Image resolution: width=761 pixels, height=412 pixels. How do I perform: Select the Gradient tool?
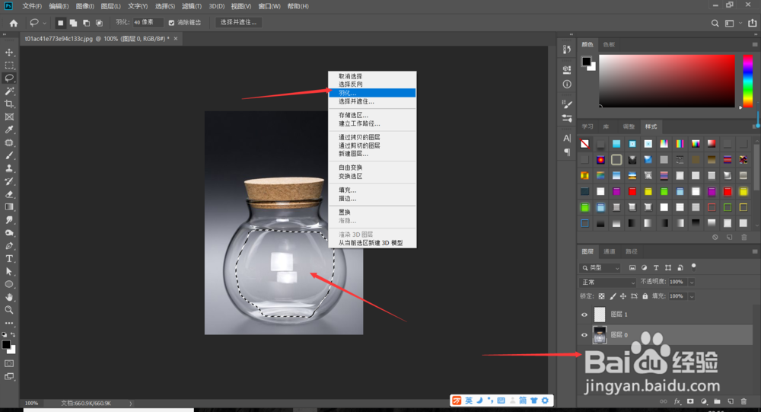coord(9,207)
